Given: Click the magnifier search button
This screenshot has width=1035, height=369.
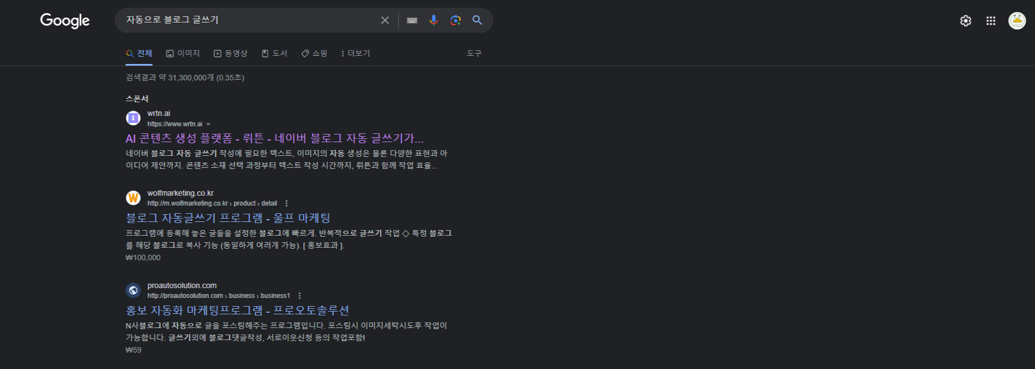Looking at the screenshot, I should coord(477,20).
